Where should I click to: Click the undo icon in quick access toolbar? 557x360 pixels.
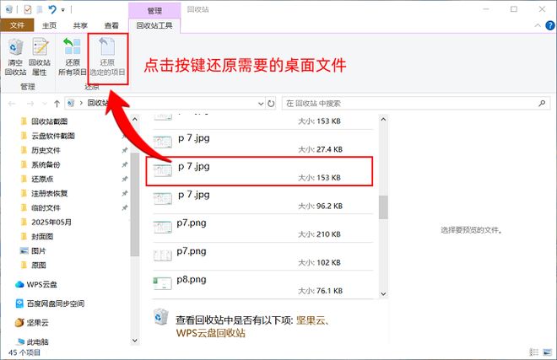coord(52,9)
